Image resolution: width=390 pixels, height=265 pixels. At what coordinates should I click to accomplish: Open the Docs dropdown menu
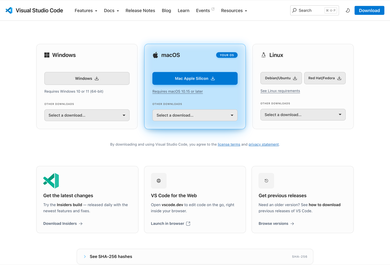[111, 10]
